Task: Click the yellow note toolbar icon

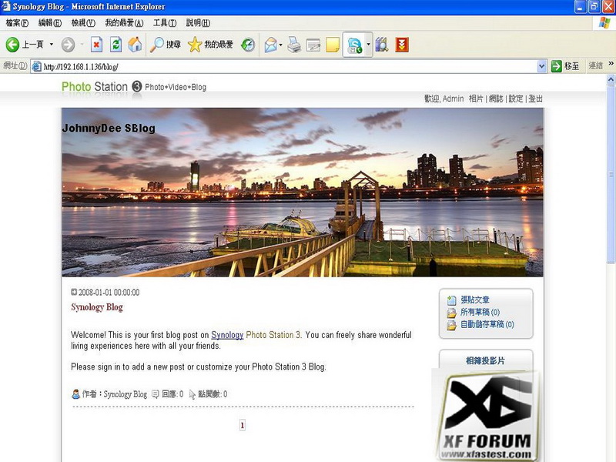Action: pyautogui.click(x=333, y=45)
